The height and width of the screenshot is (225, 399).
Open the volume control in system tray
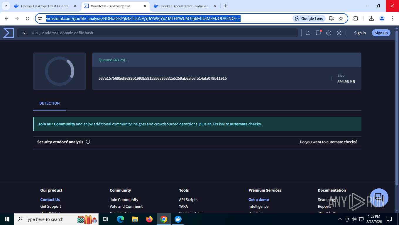[x=354, y=219]
